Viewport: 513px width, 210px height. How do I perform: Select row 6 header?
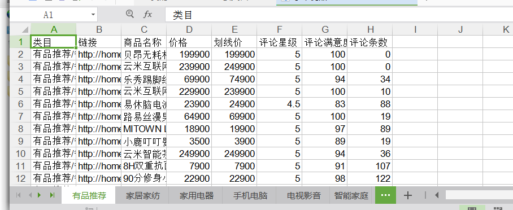pos(20,104)
